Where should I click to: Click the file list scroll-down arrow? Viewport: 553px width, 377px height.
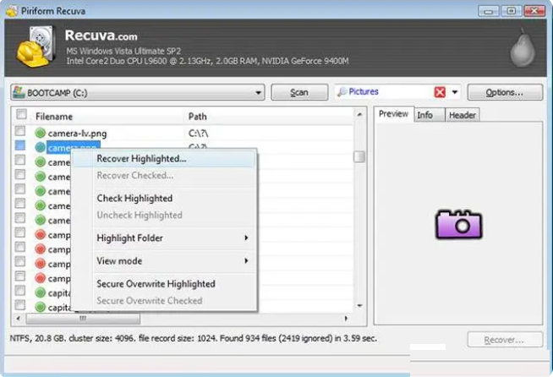tap(359, 306)
